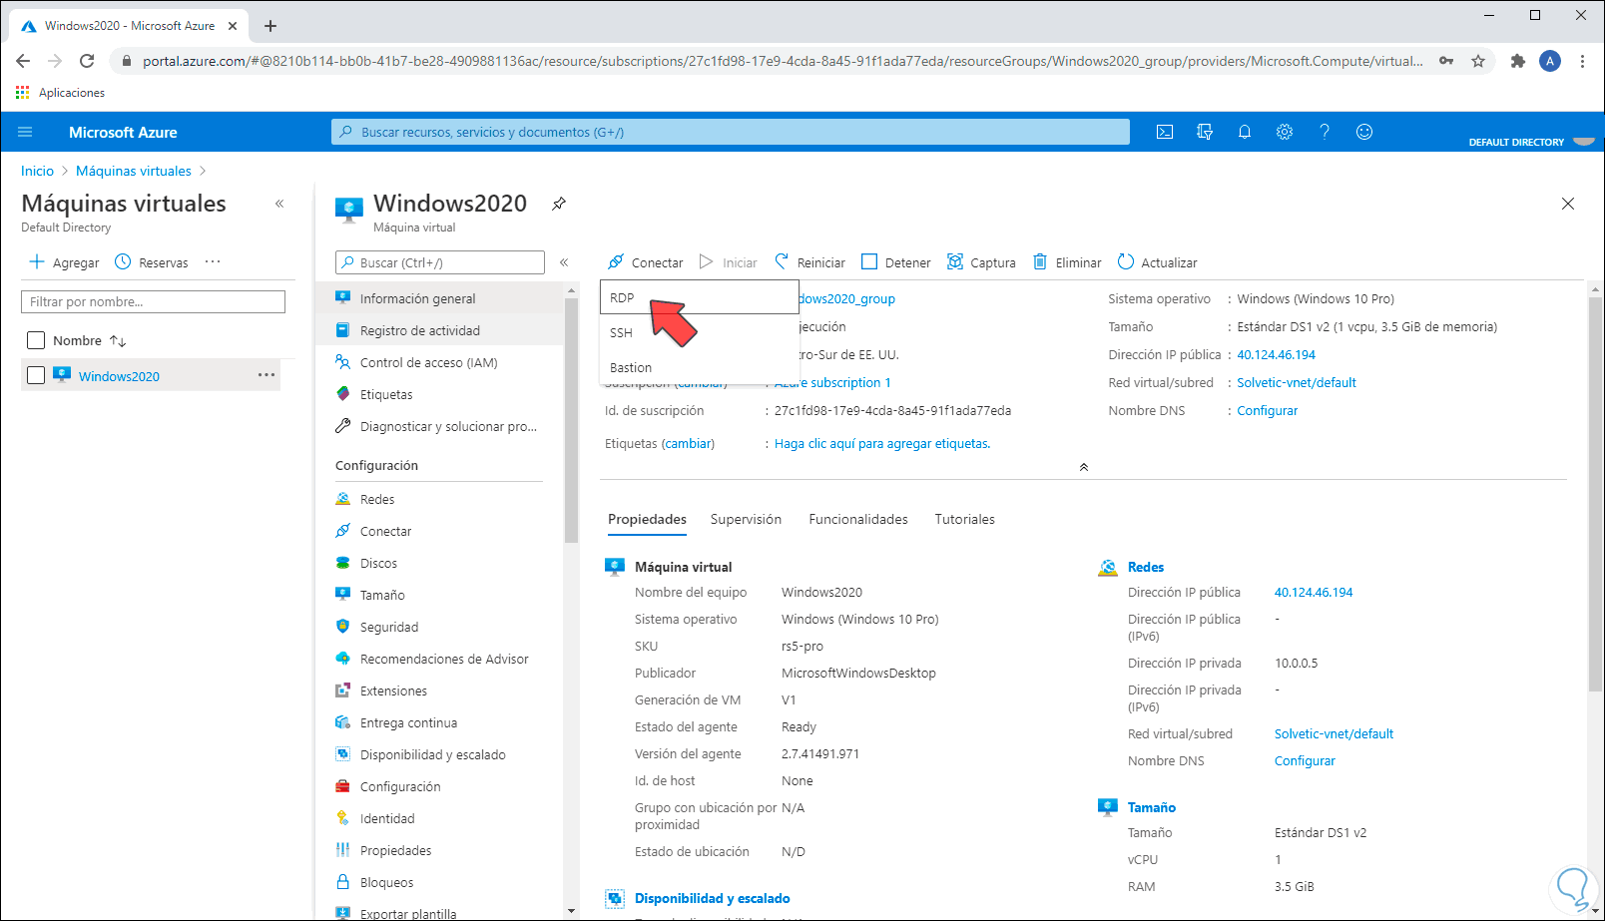Open Registro de actividad
Viewport: 1605px width, 921px height.
pos(440,330)
